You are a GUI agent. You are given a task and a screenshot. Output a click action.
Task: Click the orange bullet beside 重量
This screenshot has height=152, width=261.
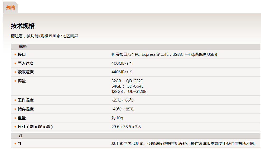15,118
